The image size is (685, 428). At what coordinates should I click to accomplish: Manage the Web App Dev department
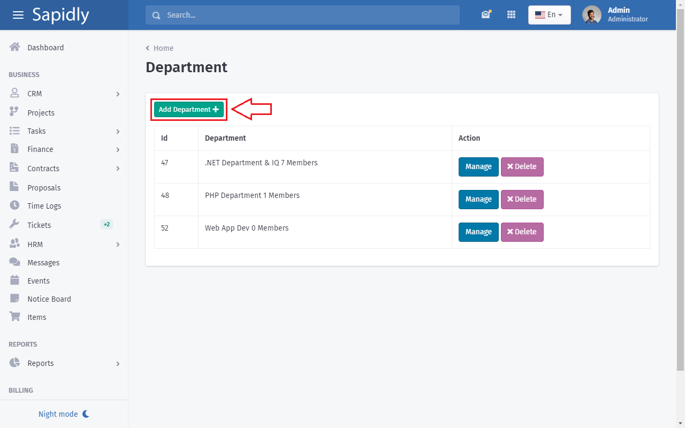478,232
